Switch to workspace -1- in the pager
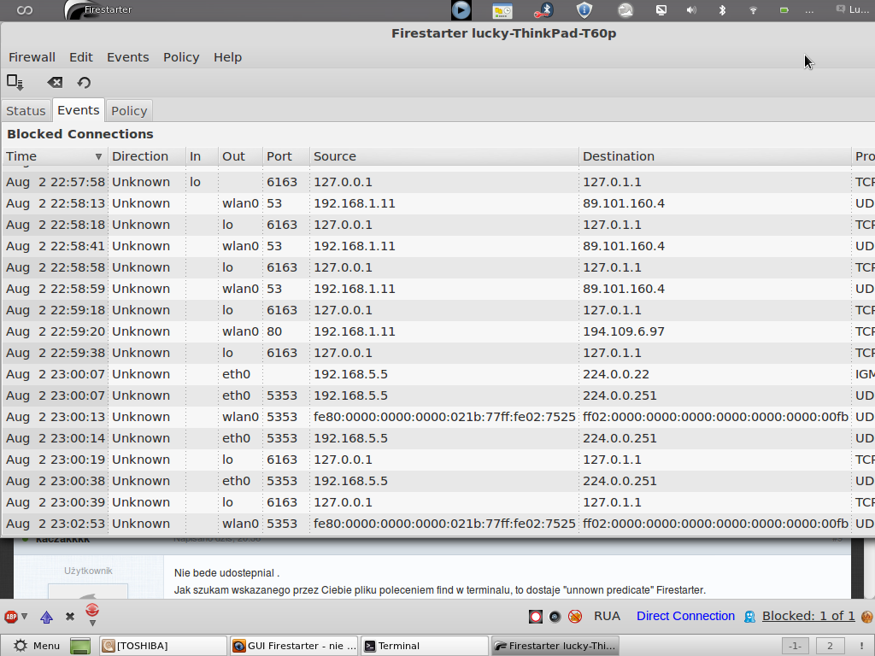Screen dimensions: 875x656 796,646
